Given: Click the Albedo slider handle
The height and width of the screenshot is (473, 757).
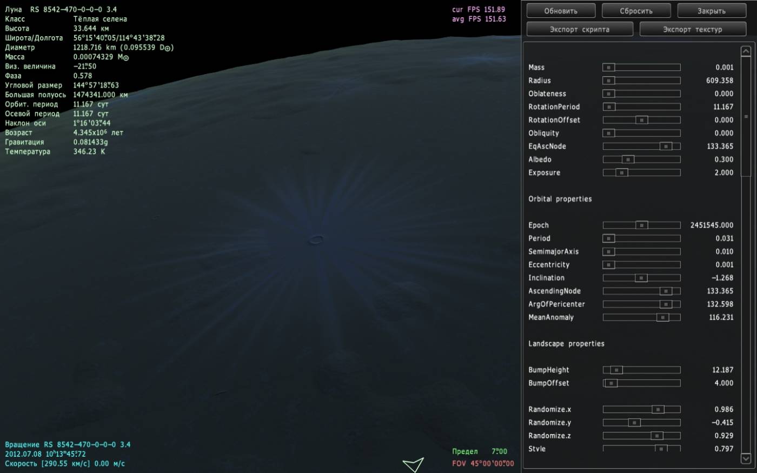Looking at the screenshot, I should coord(628,159).
